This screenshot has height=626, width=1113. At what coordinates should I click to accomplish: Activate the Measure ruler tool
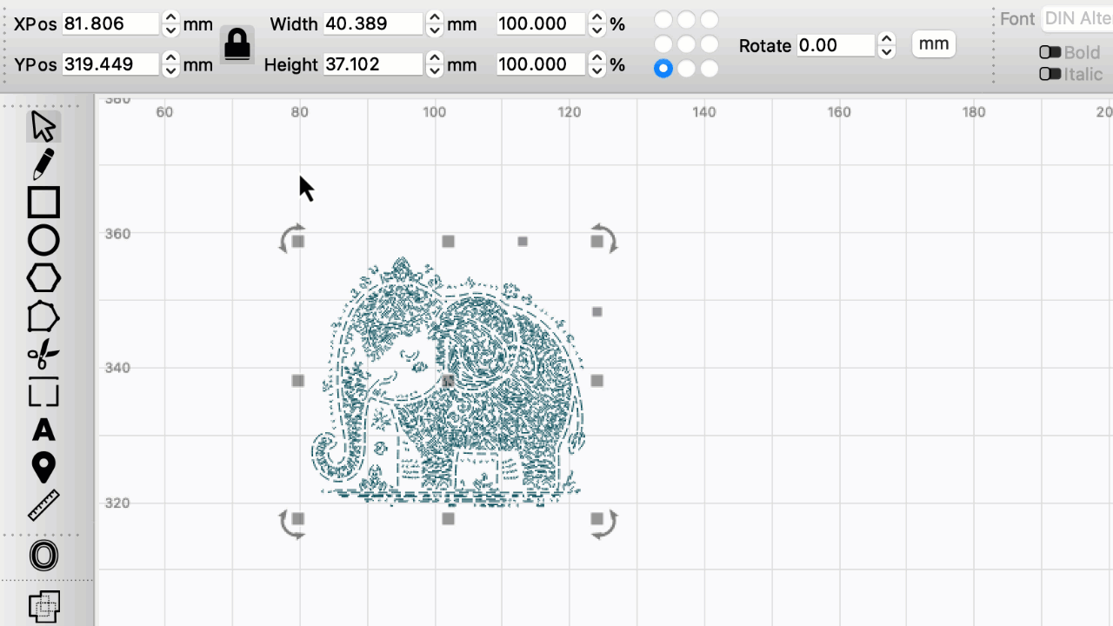[x=43, y=505]
